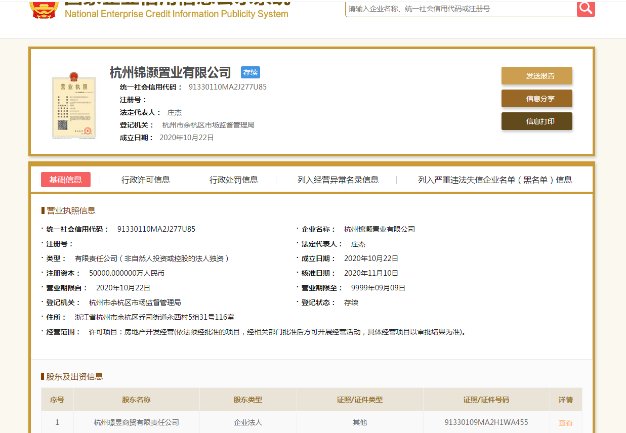This screenshot has width=626, height=433.
Task: Click legal representative 庄杰 in the header
Action: point(175,112)
